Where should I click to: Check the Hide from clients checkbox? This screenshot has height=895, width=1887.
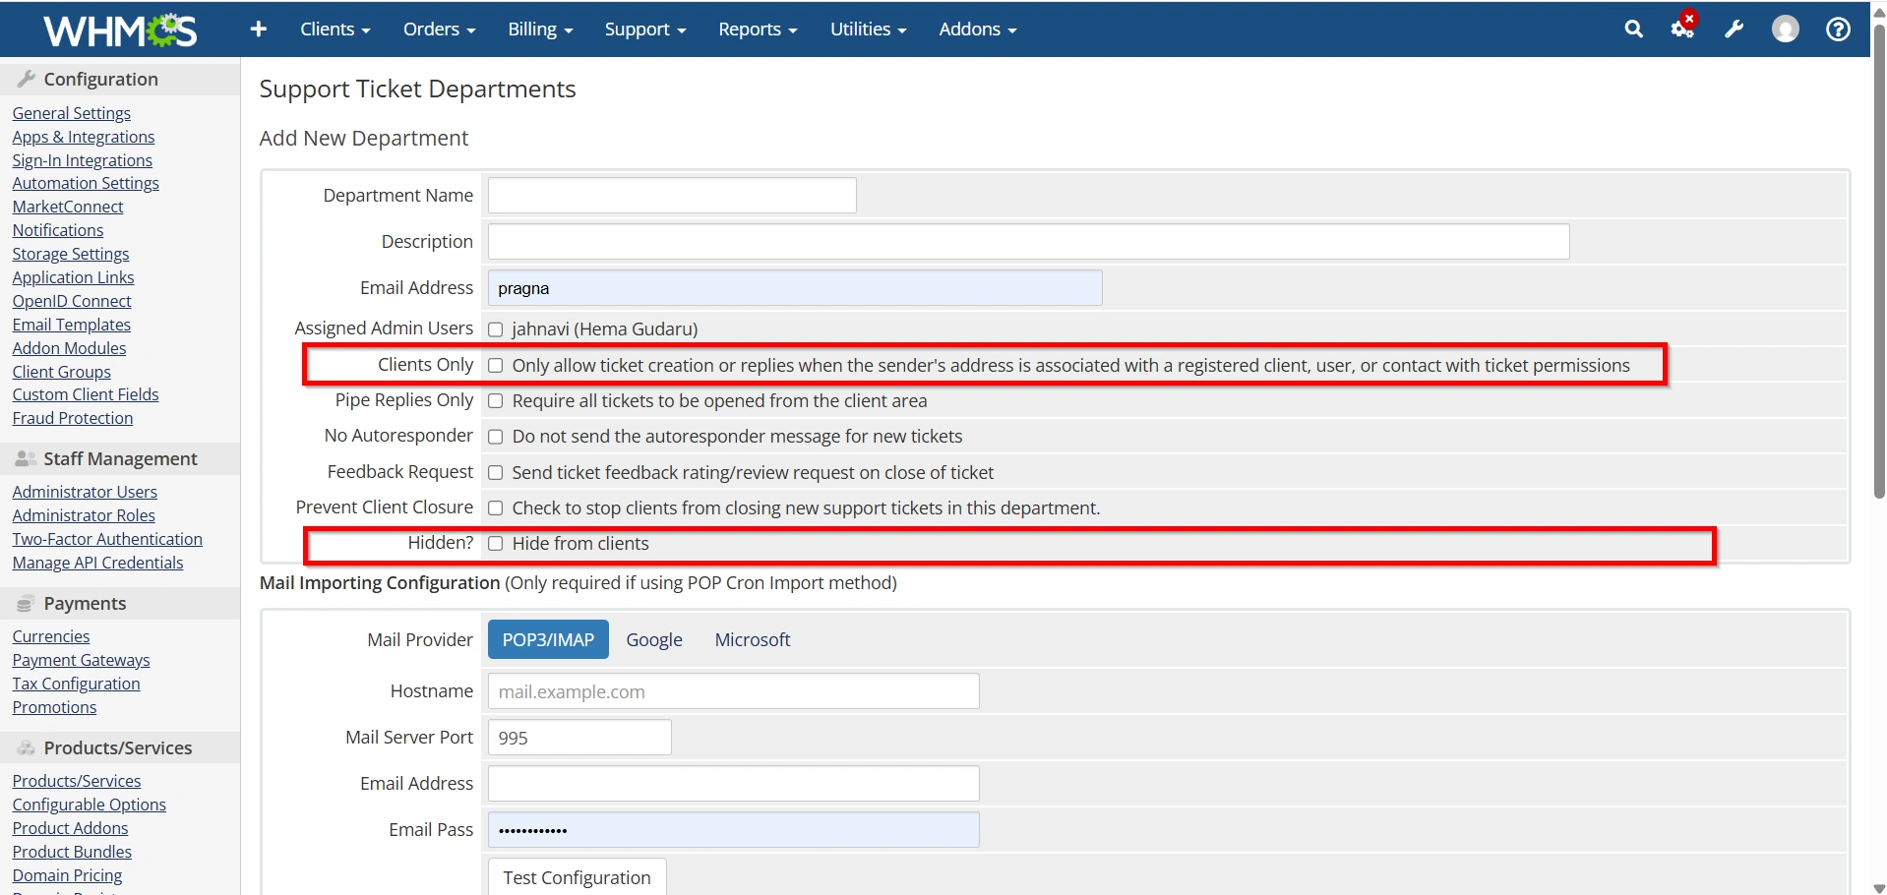[496, 544]
